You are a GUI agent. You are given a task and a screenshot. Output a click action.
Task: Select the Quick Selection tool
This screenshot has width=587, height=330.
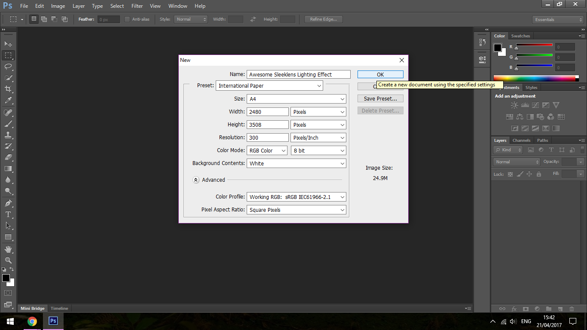point(8,78)
